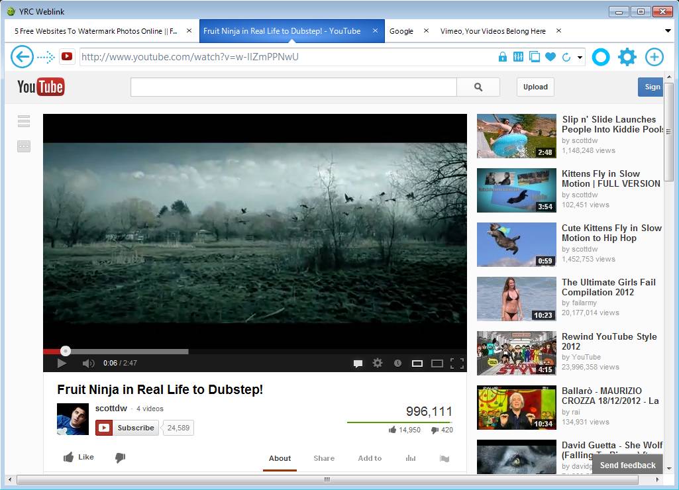Toggle fullscreen mode in the video player
The width and height of the screenshot is (679, 490).
point(457,363)
